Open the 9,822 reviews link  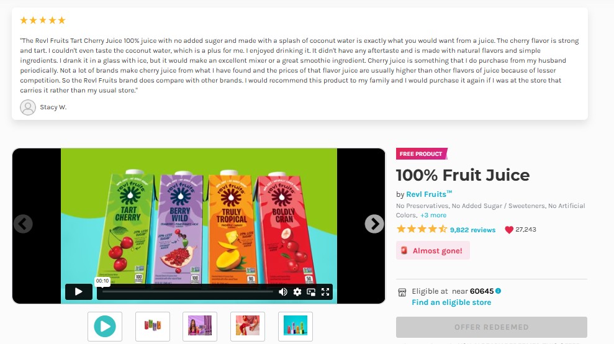tap(472, 230)
